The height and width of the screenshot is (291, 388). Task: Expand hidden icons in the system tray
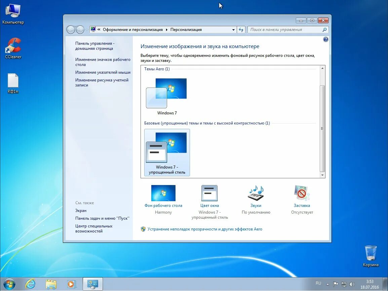(327, 284)
